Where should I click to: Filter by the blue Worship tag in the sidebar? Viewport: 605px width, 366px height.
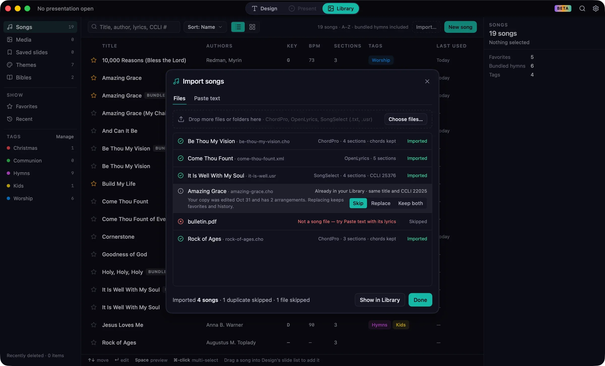pyautogui.click(x=40, y=198)
